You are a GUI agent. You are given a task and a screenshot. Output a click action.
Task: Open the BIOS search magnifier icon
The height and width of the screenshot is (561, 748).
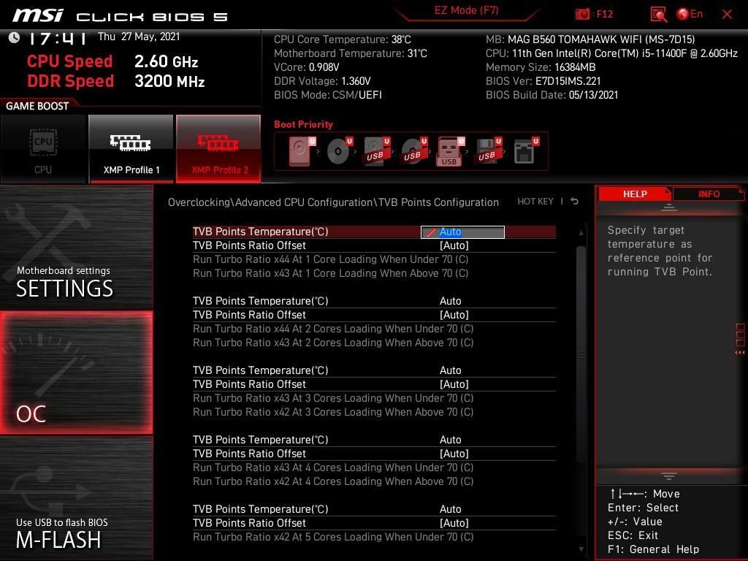tap(659, 15)
